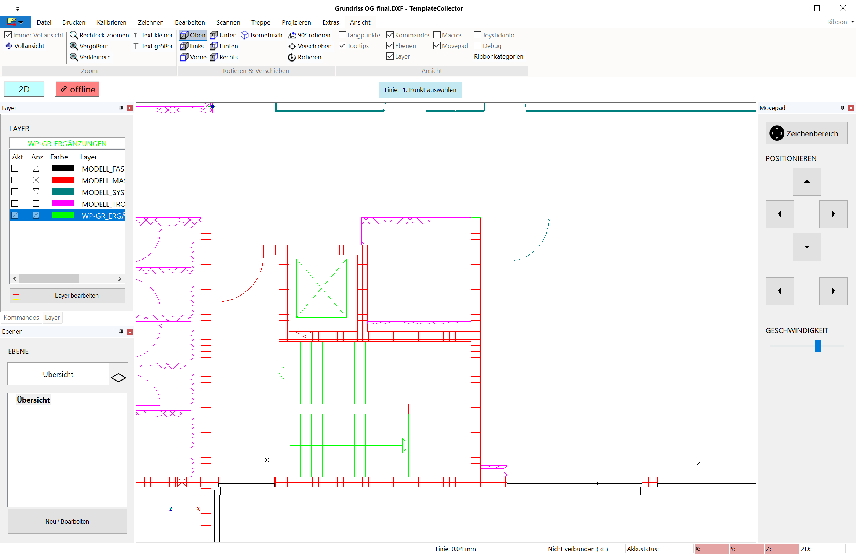Image resolution: width=856 pixels, height=554 pixels.
Task: Uncheck the Tooltips checkbox
Action: click(x=342, y=46)
